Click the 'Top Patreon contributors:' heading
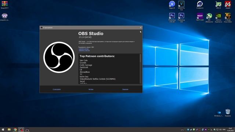This screenshot has width=235, height=132. pyautogui.click(x=97, y=56)
